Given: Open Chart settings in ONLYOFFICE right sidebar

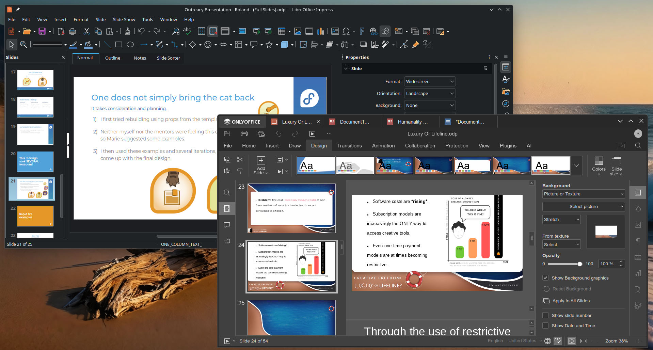Looking at the screenshot, I should (x=638, y=273).
